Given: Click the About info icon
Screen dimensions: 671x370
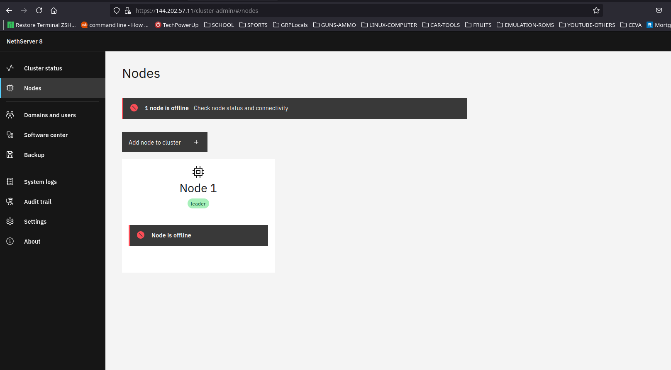Looking at the screenshot, I should click(10, 241).
